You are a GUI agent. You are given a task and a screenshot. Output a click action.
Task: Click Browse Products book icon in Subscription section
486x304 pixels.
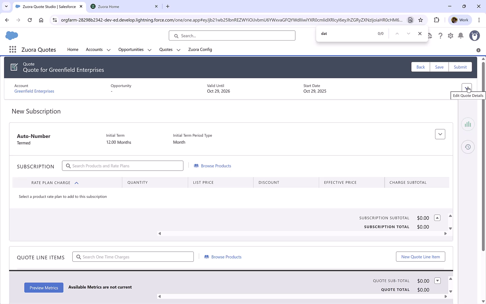pos(196,166)
